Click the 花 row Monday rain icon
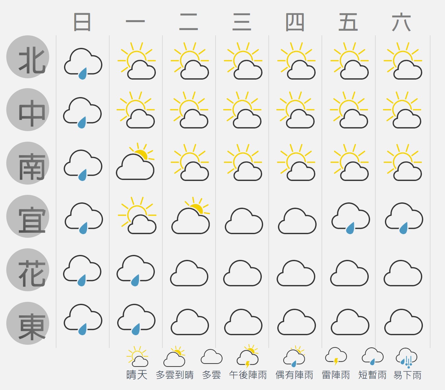The width and height of the screenshot is (445, 390). pos(136,270)
